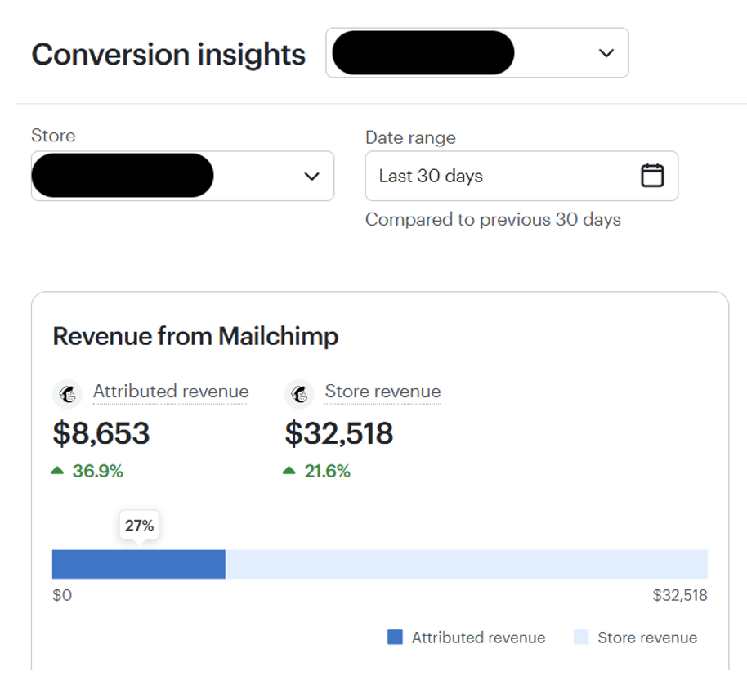Click the Attributed revenue legend color square
This screenshot has width=747, height=685.
pos(395,638)
